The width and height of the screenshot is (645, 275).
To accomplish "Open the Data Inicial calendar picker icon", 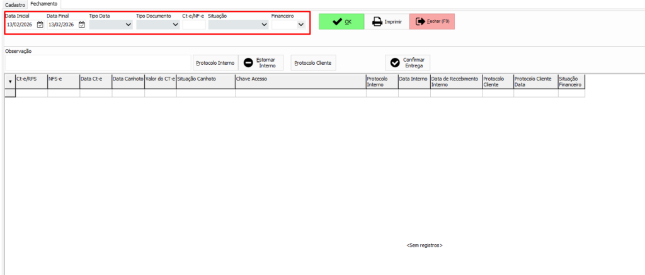I will click(40, 25).
